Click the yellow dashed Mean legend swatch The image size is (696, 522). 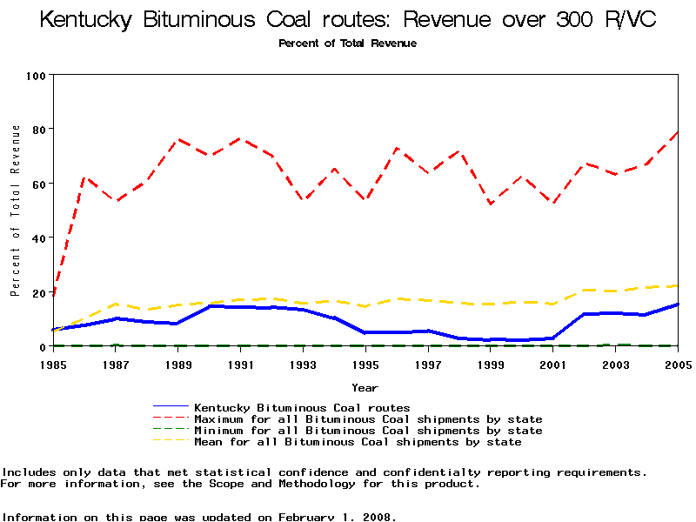click(x=171, y=441)
